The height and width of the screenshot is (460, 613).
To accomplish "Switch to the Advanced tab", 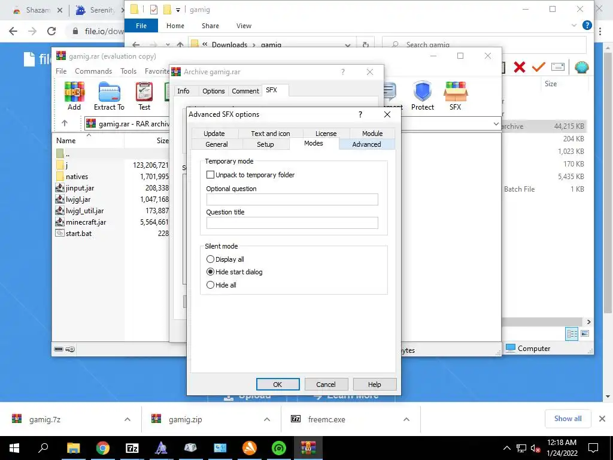I will tap(367, 144).
